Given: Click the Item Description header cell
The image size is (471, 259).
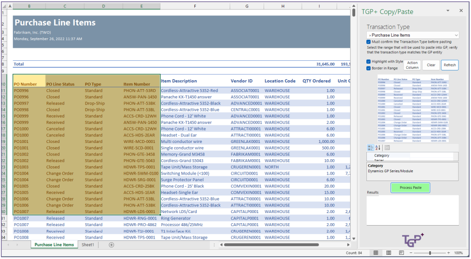Looking at the screenshot, I should tap(195, 81).
